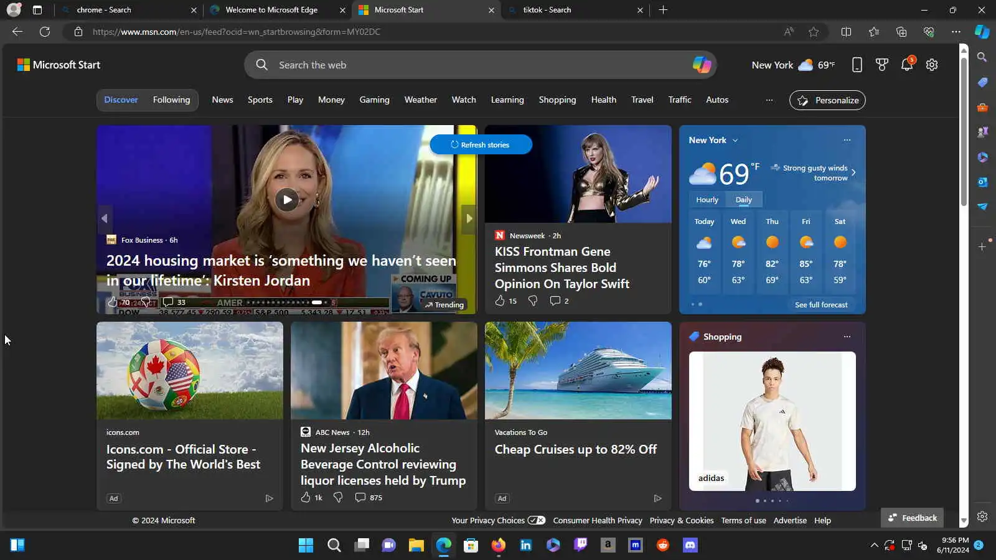Open the Shopping card three-dot menu

tap(847, 337)
